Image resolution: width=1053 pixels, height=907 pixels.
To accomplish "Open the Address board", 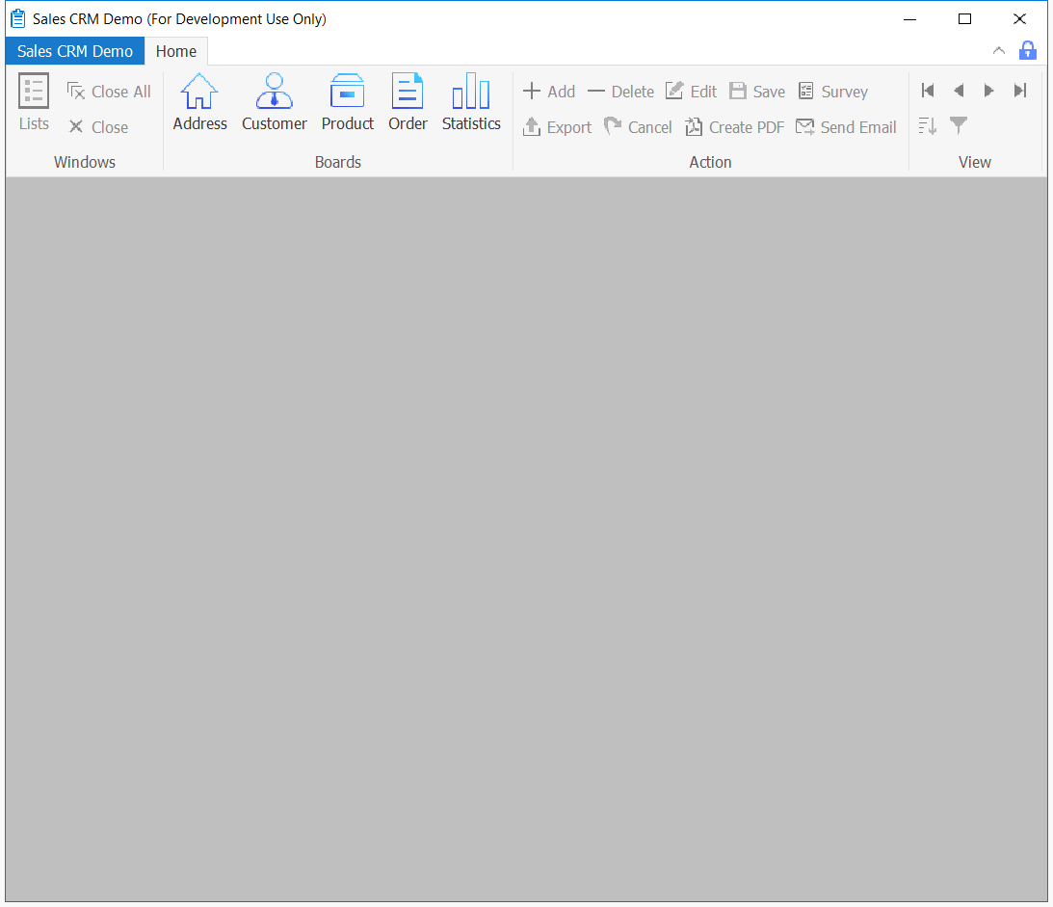I will tap(199, 102).
